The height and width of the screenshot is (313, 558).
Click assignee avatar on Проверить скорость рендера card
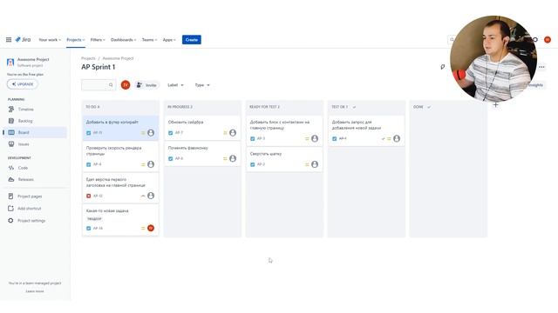click(x=151, y=164)
